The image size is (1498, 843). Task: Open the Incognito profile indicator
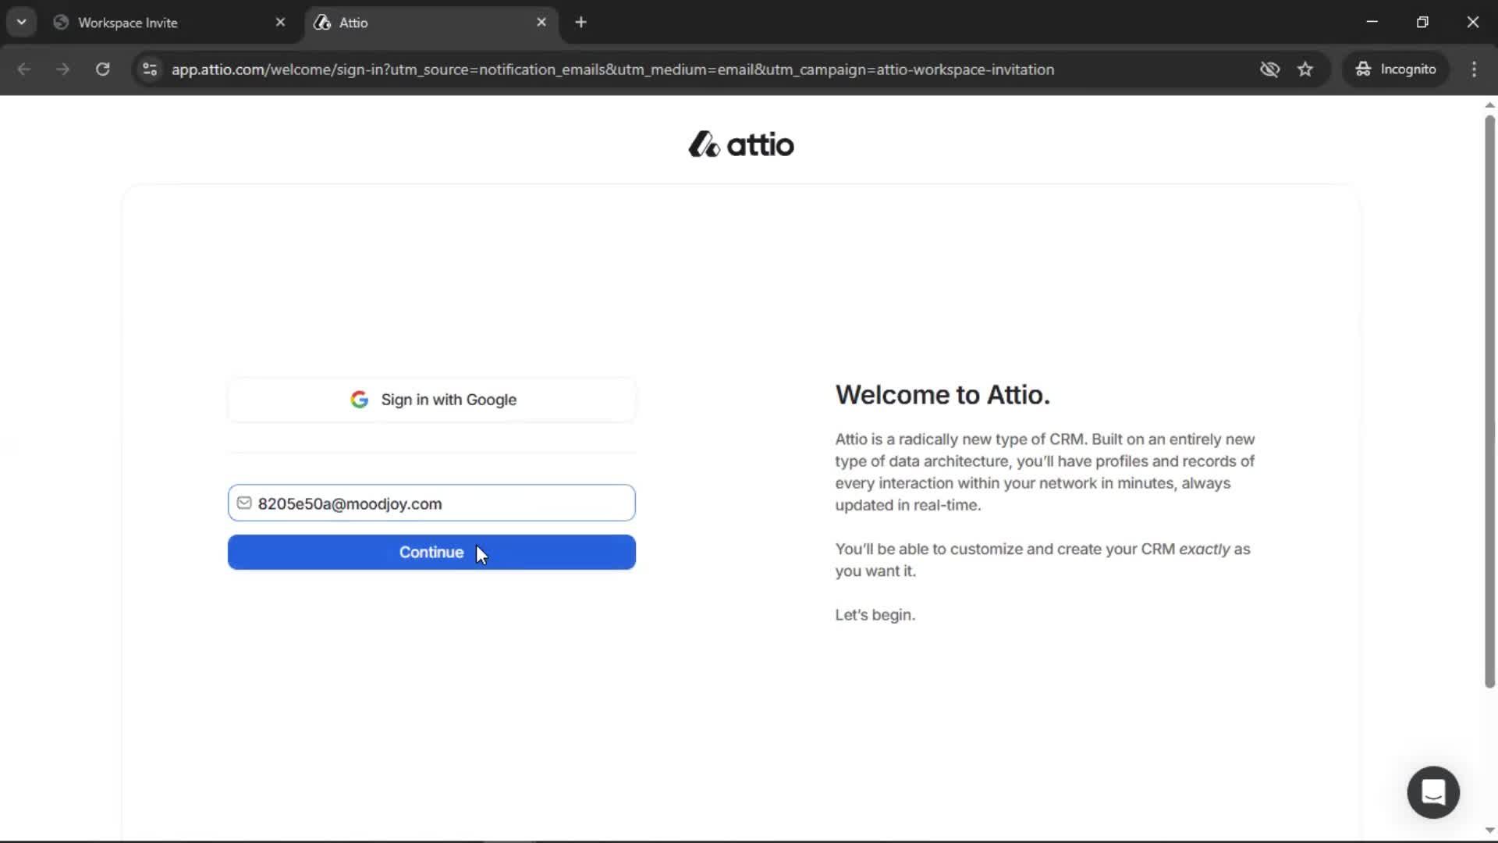[x=1396, y=69]
